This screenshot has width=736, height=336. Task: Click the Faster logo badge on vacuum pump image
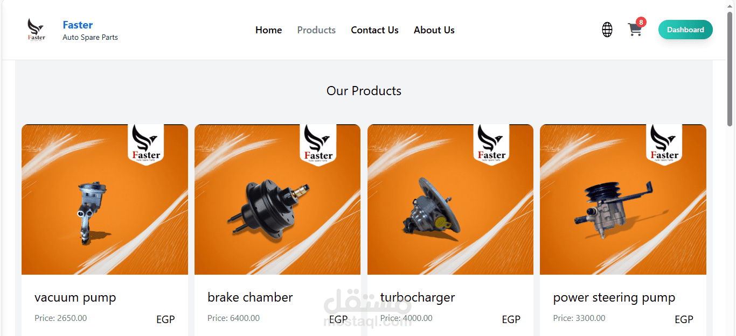145,145
